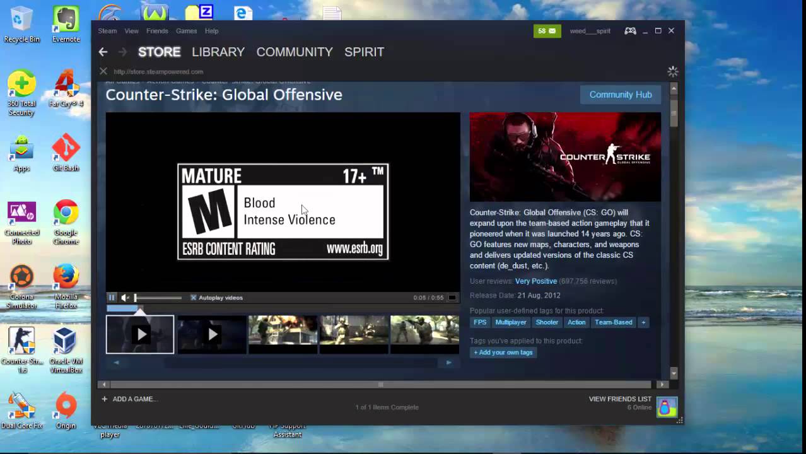
Task: Select the second video thumbnail
Action: click(x=212, y=334)
